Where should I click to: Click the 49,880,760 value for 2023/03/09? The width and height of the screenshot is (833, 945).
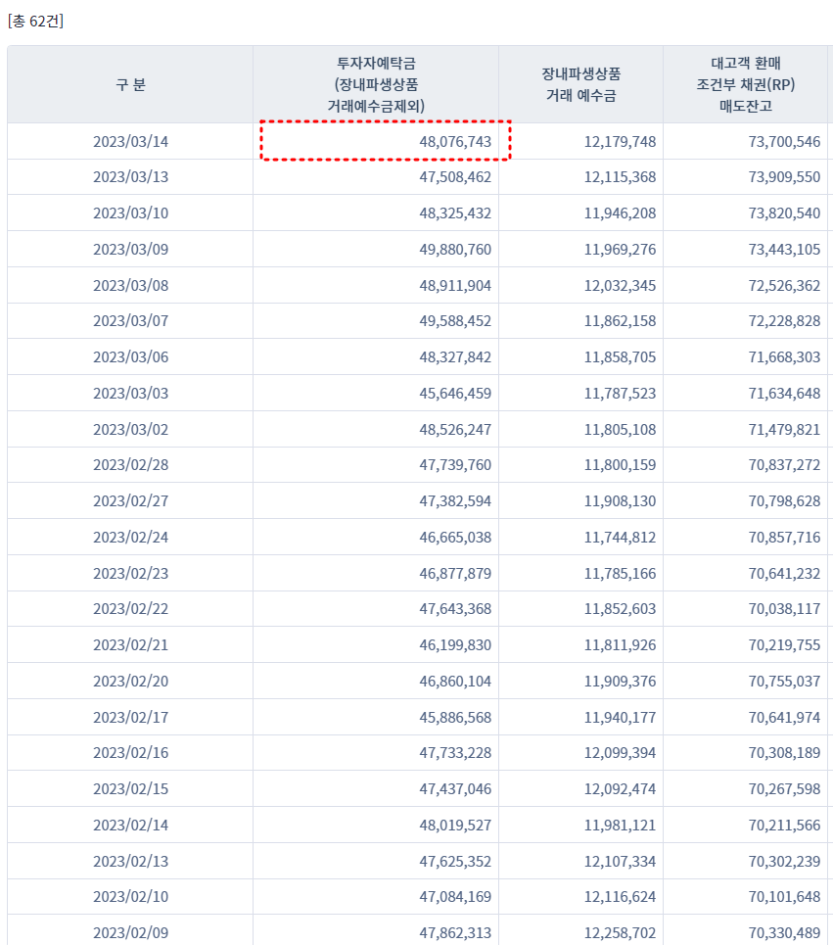point(455,250)
